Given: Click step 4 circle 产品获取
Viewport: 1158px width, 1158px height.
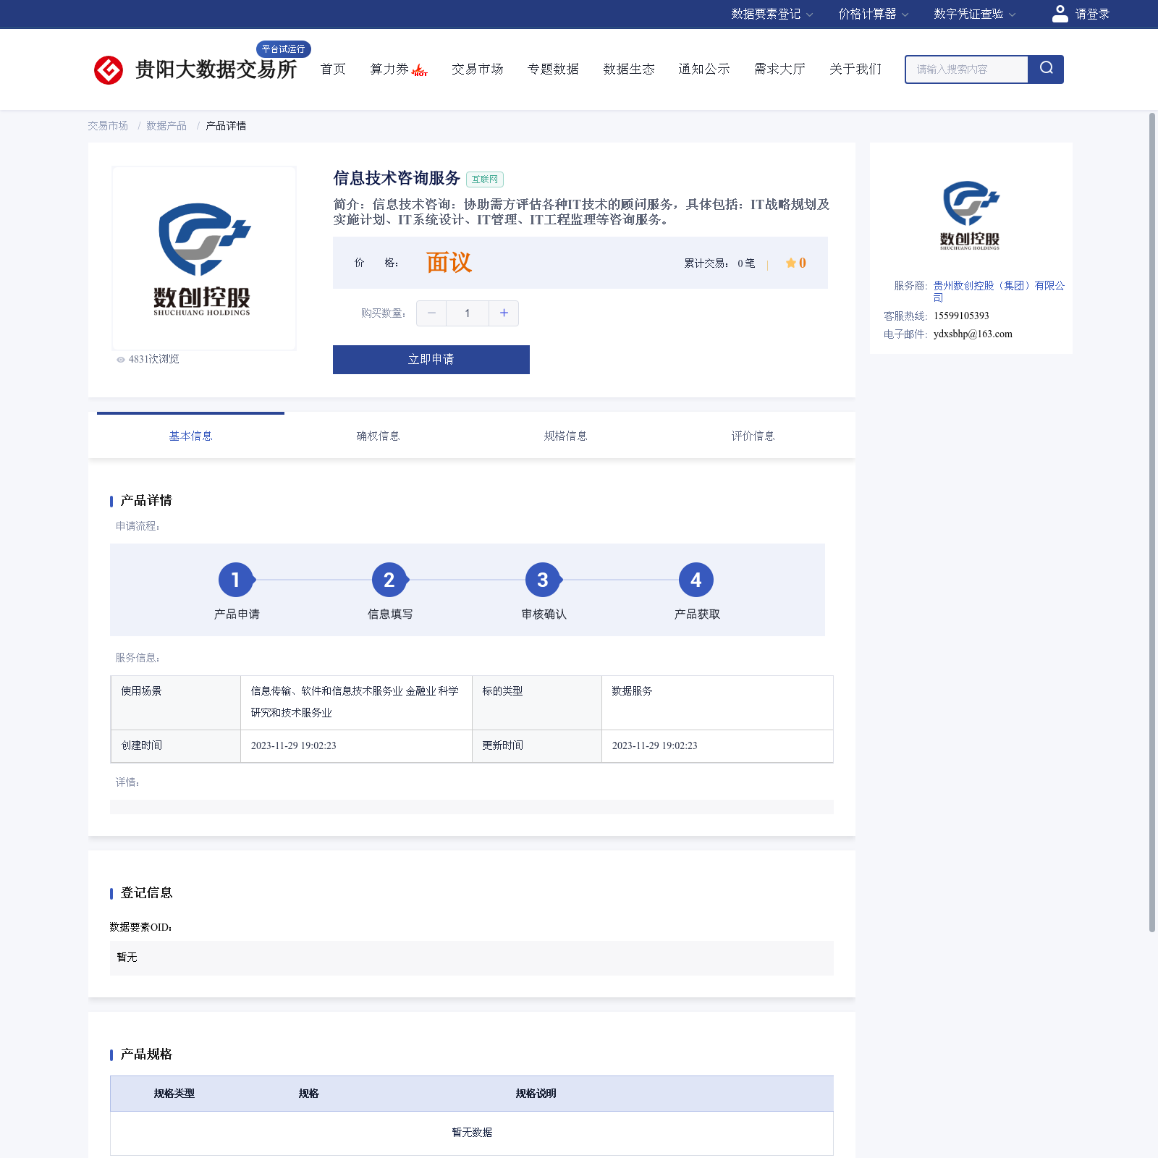Looking at the screenshot, I should [x=696, y=580].
